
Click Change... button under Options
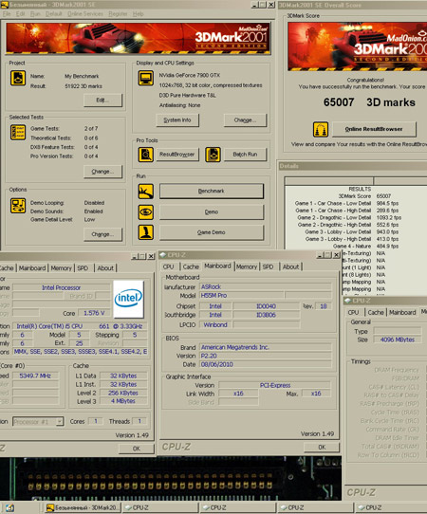(x=103, y=234)
